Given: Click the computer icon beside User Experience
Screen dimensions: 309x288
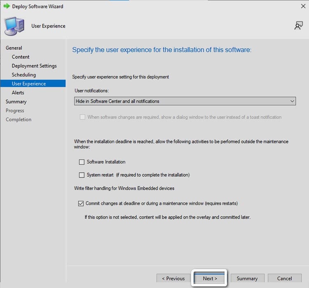Looking at the screenshot, I should point(14,26).
